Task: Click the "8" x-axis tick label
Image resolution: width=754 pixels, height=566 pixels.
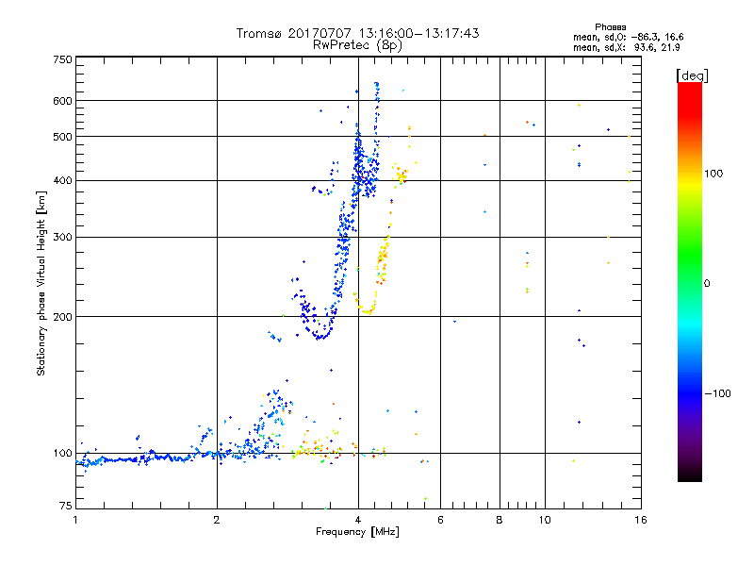Action: [x=500, y=520]
